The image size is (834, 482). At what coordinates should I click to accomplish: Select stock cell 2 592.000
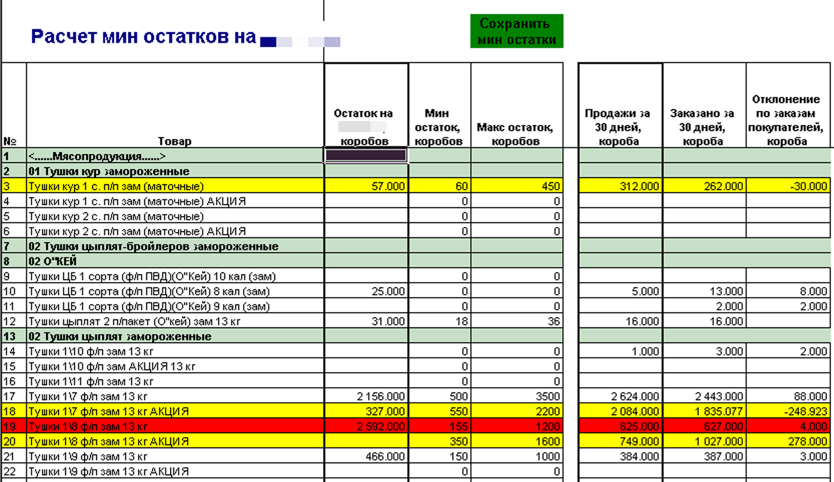click(x=366, y=426)
